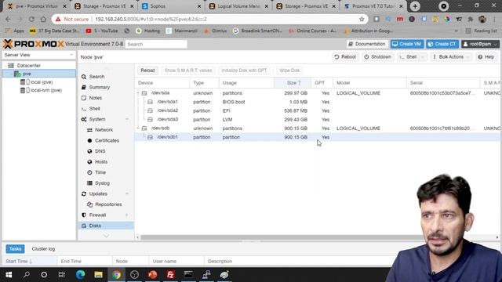This screenshot has height=282, width=502.
Task: Open the Network settings
Action: 104,130
